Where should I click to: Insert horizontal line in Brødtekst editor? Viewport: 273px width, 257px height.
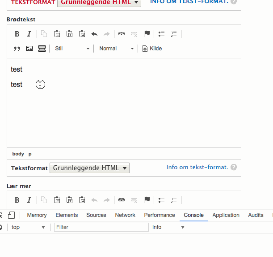click(x=42, y=49)
